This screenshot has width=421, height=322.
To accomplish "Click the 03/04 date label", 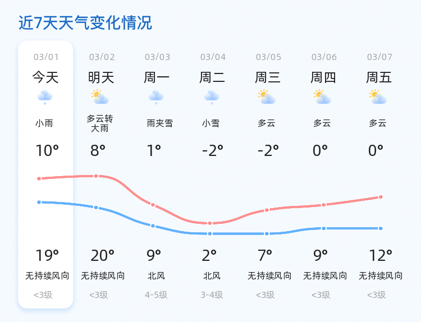I will click(x=213, y=57).
